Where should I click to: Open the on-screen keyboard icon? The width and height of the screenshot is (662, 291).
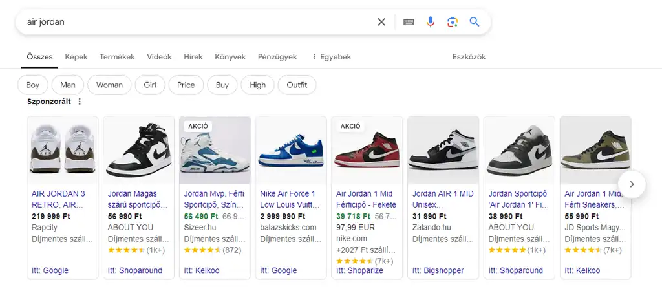(x=409, y=22)
